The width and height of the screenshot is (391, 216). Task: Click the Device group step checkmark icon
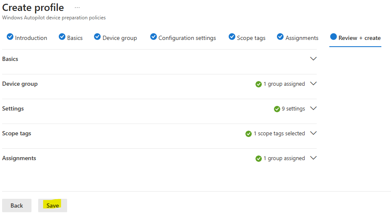(x=97, y=37)
